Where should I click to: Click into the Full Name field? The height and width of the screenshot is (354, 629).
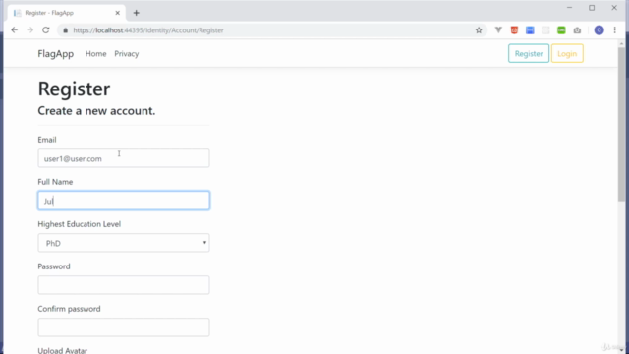(124, 201)
